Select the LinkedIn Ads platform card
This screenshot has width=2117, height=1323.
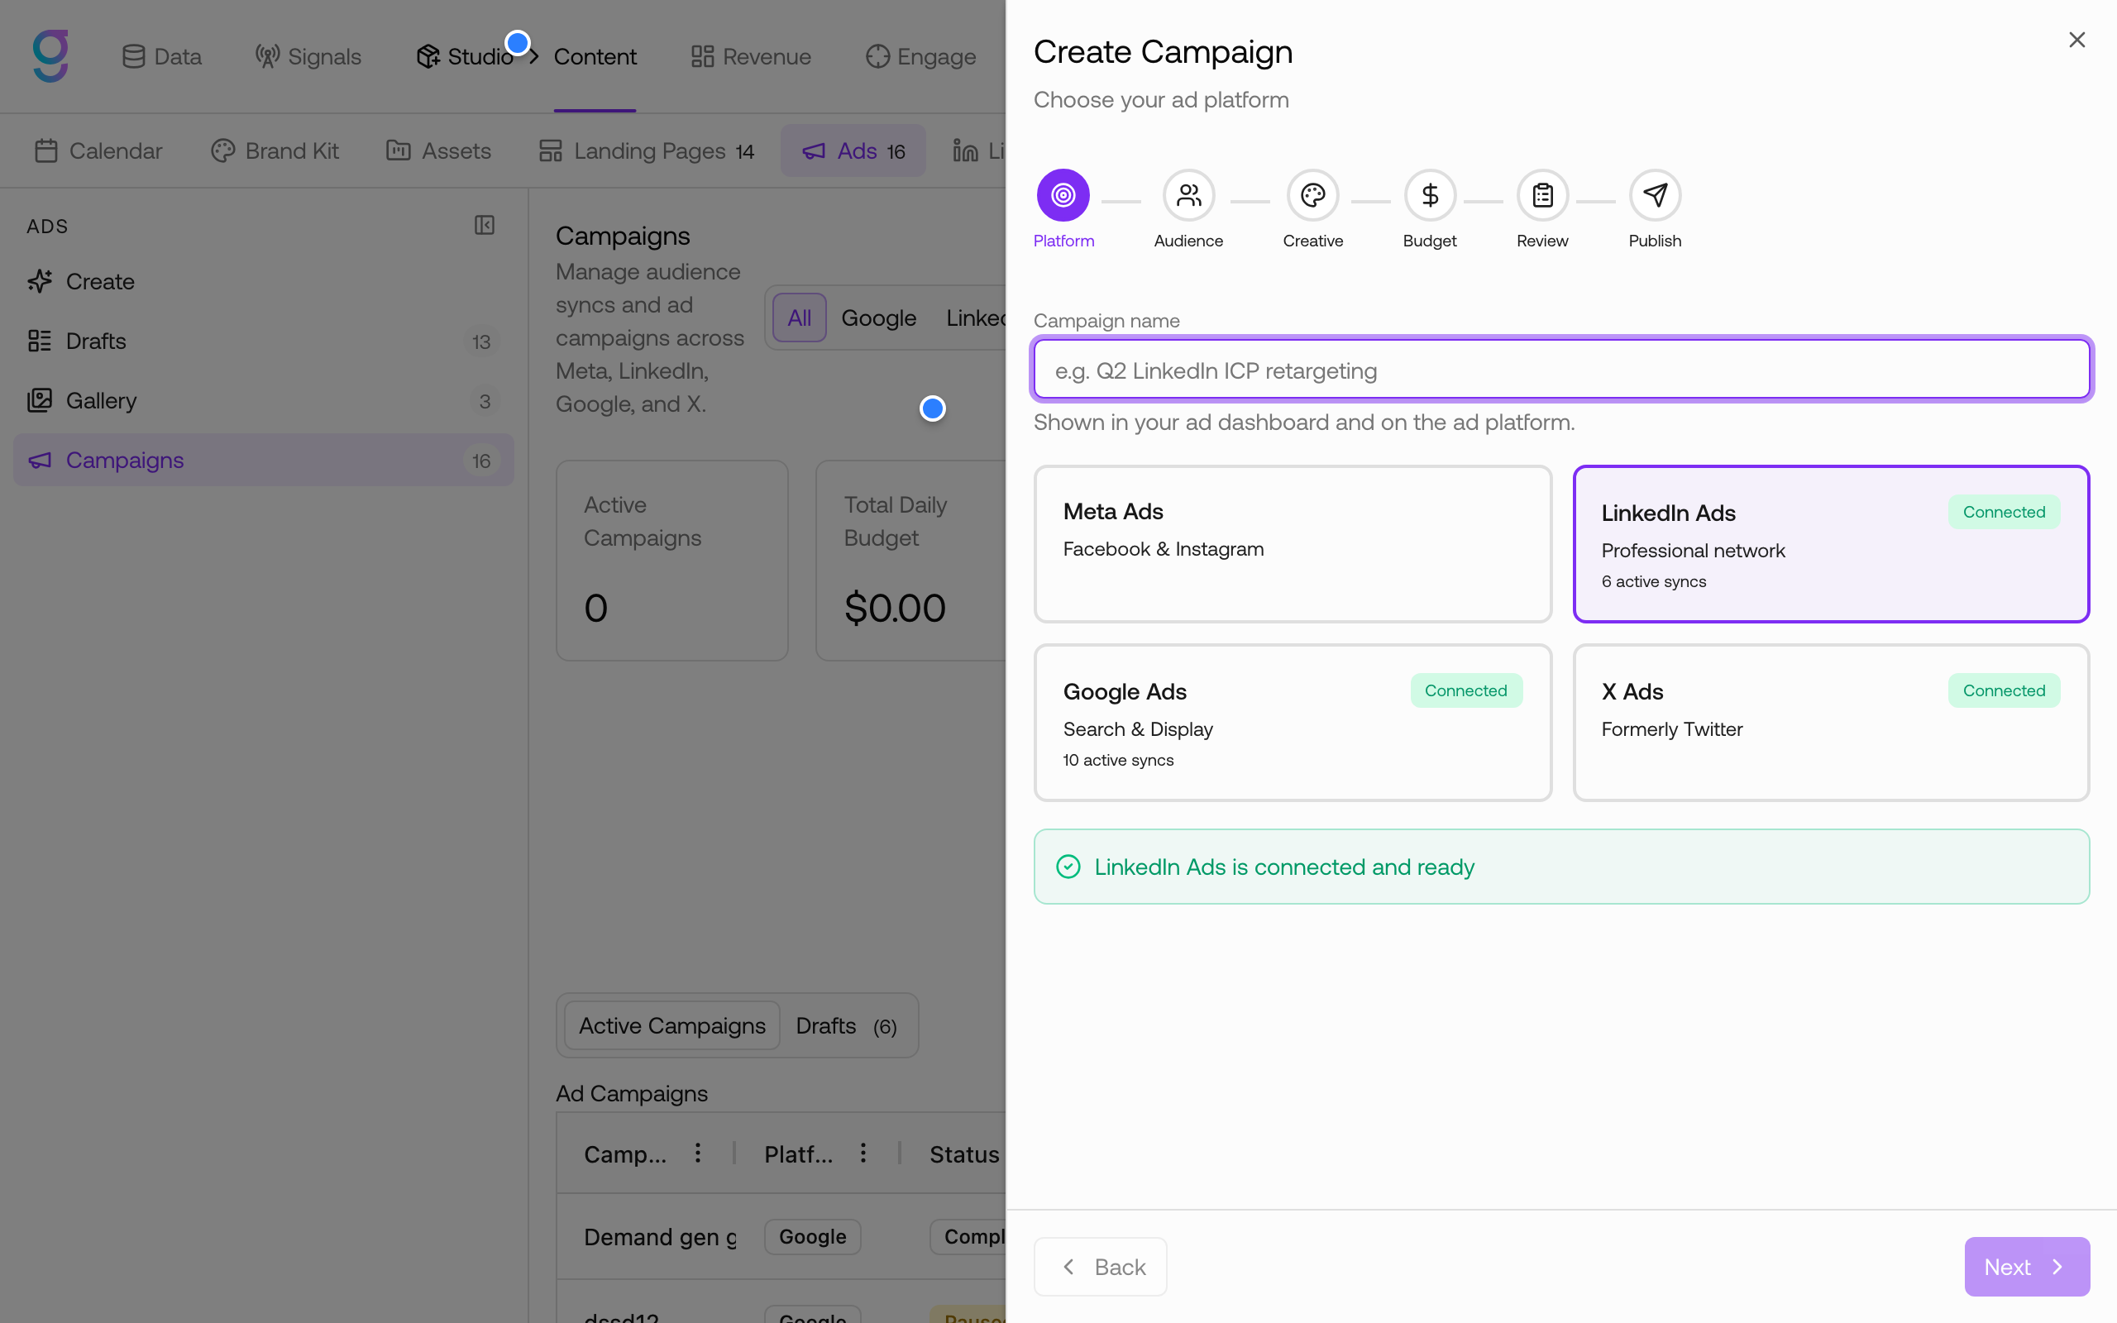pos(1831,543)
